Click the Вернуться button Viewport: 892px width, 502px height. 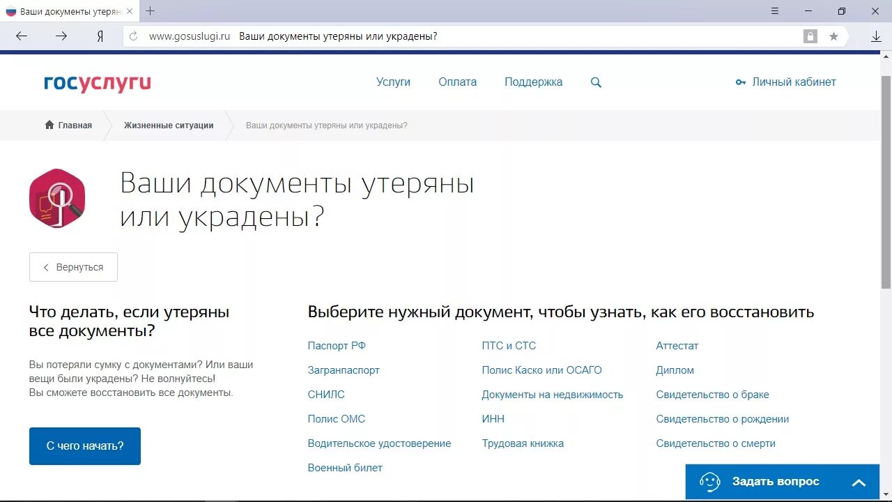pyautogui.click(x=73, y=267)
